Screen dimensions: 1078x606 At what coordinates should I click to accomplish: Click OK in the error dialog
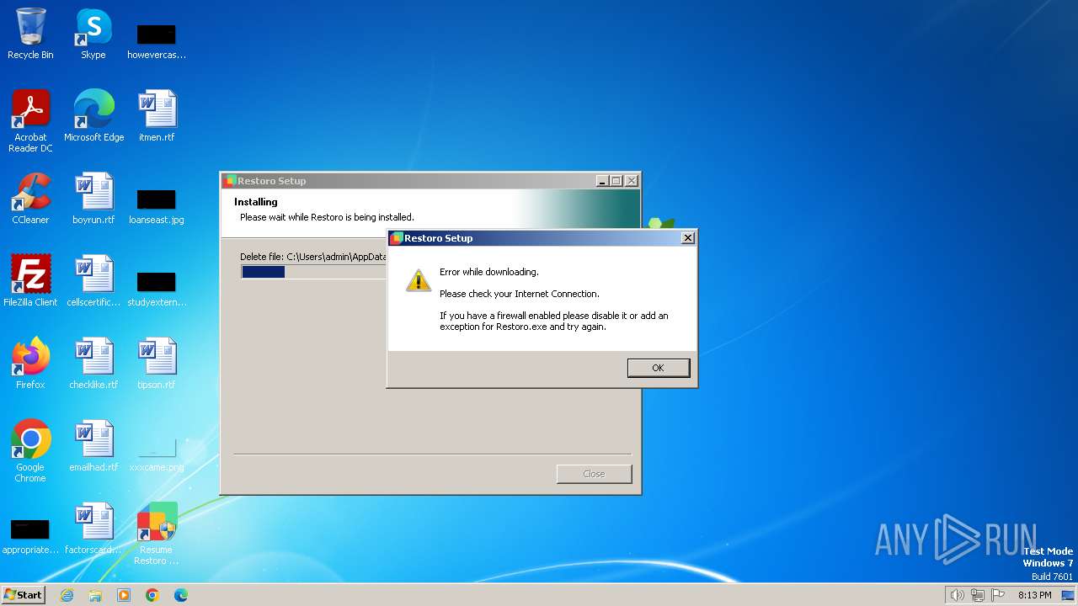click(x=658, y=368)
